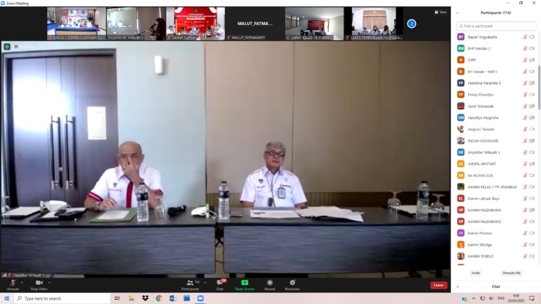Open video options arrow beside Stop Video

coord(50,282)
